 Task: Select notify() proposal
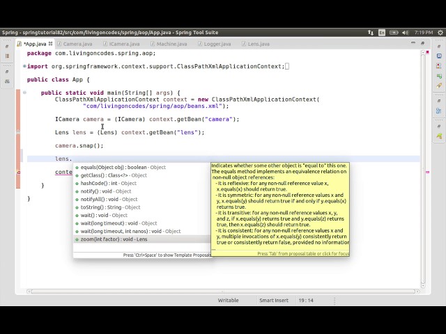[141, 191]
